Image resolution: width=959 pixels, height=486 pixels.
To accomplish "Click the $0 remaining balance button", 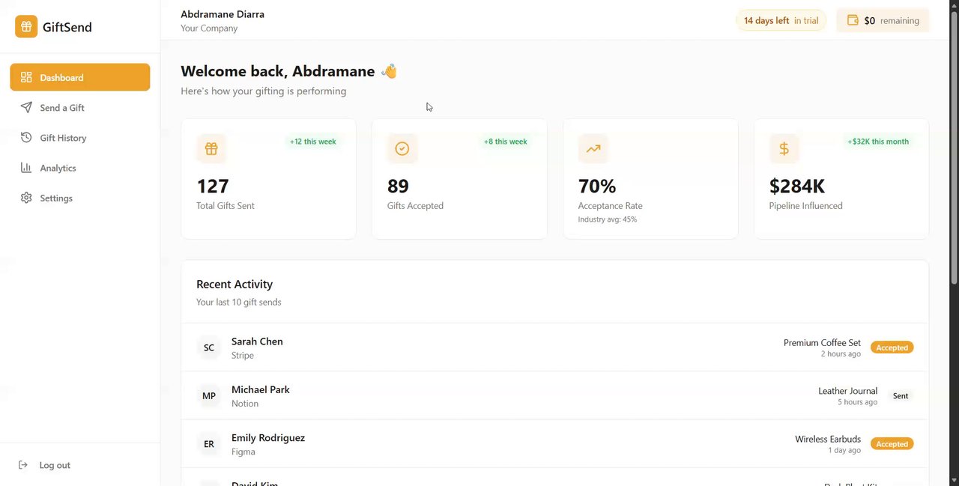I will pyautogui.click(x=883, y=20).
